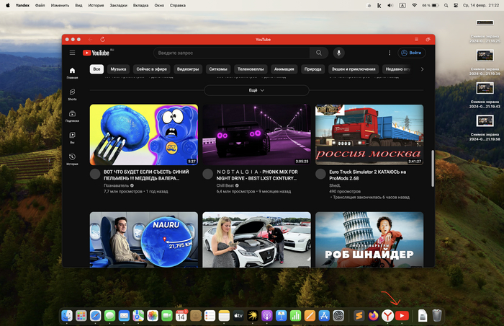Open the Chill Beat channel link
The height and width of the screenshot is (326, 504).
(x=225, y=185)
